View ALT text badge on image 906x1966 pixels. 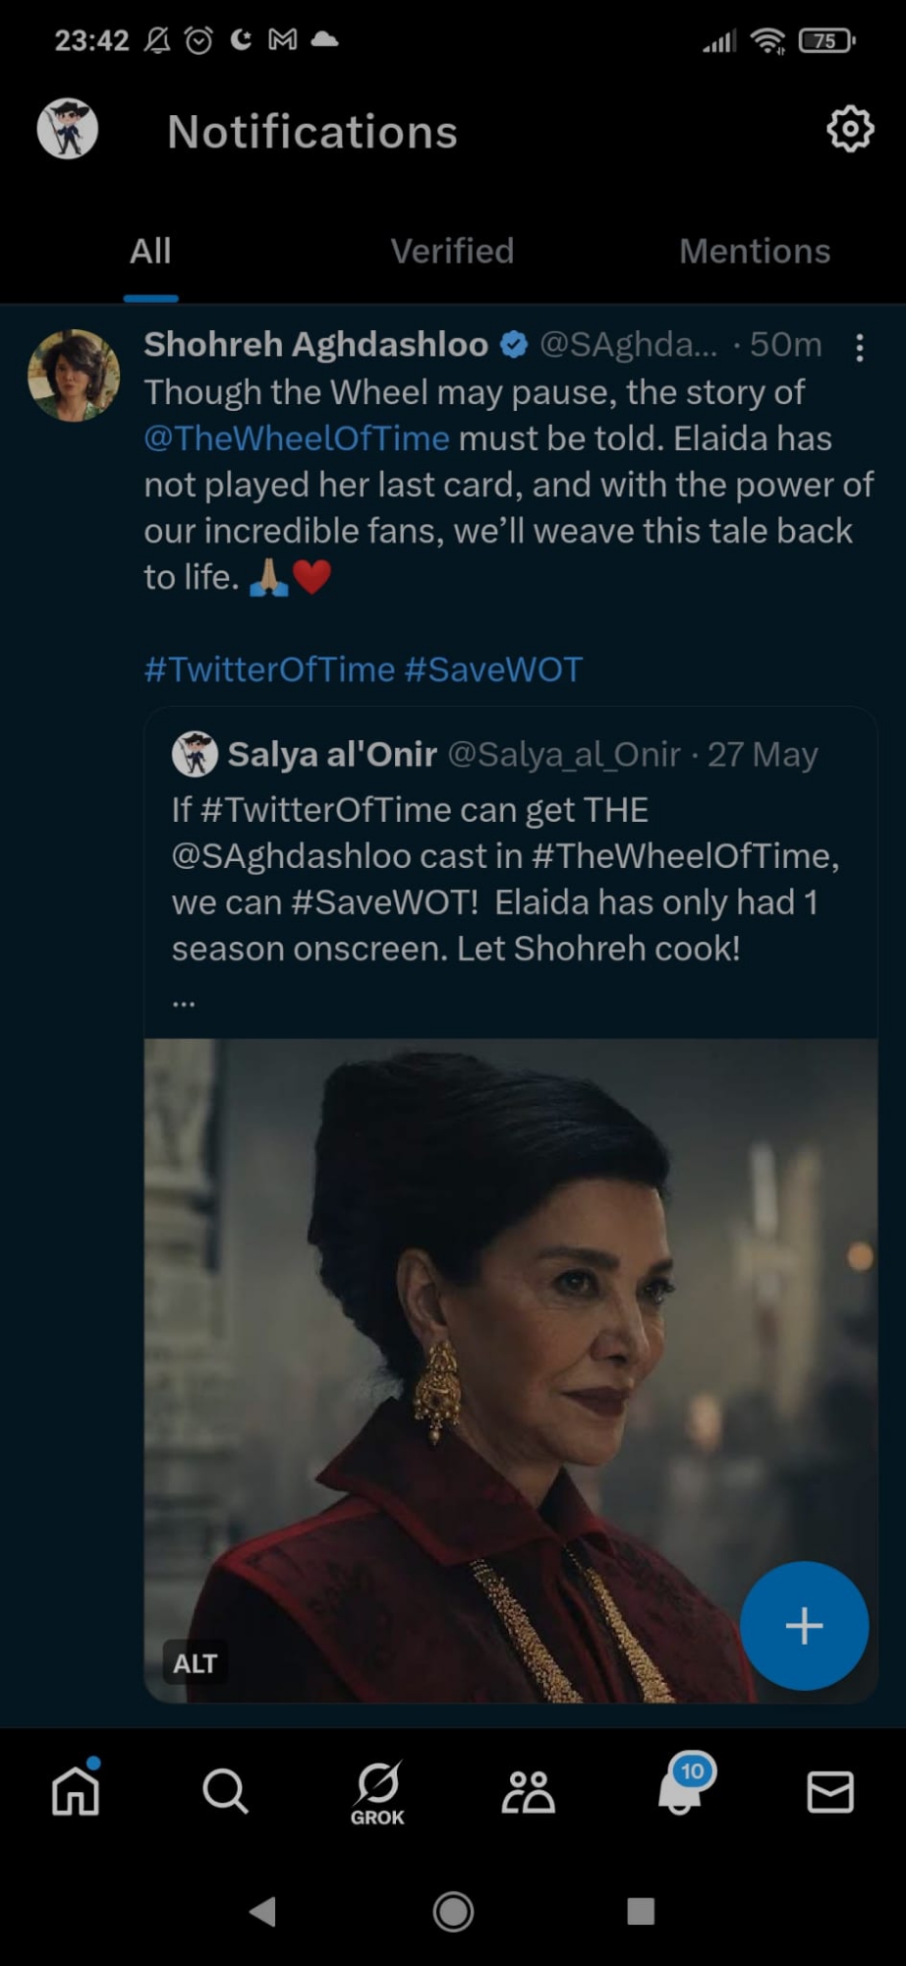[195, 1663]
